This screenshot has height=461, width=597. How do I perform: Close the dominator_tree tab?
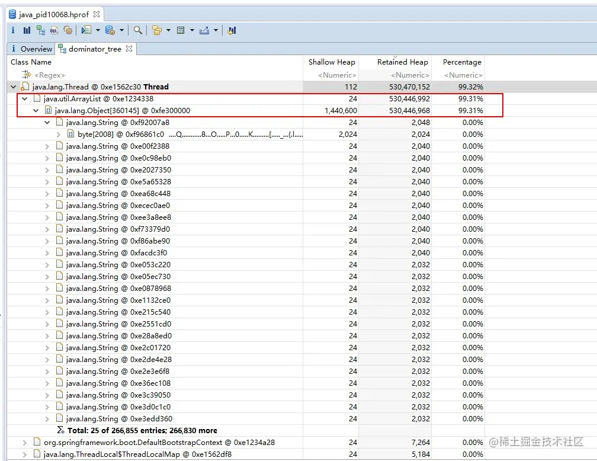click(x=129, y=49)
